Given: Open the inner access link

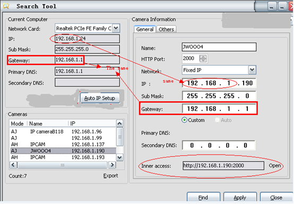Looking at the screenshot, I should [275, 166].
